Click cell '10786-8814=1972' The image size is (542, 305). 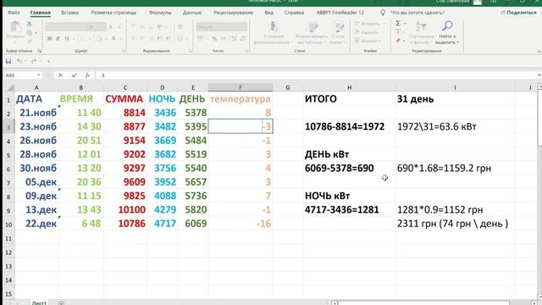pyautogui.click(x=349, y=126)
